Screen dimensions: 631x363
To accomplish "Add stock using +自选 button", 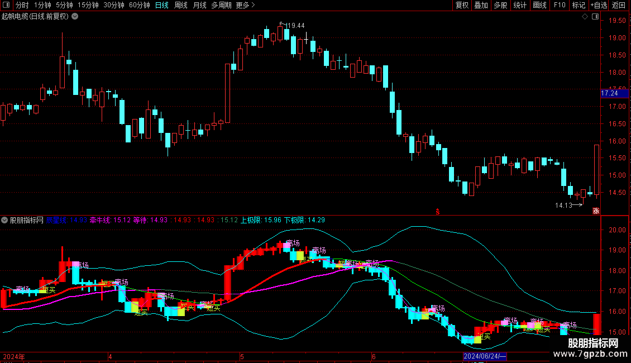I will [599, 5].
